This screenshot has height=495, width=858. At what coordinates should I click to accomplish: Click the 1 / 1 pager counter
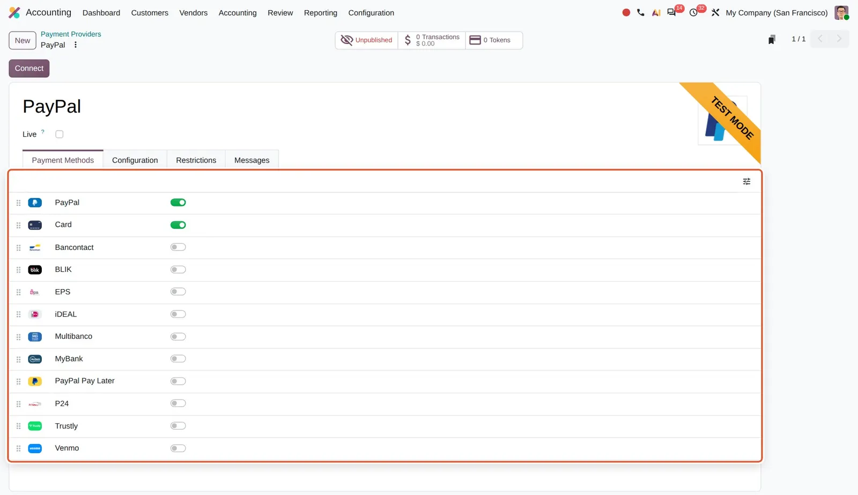pyautogui.click(x=798, y=39)
